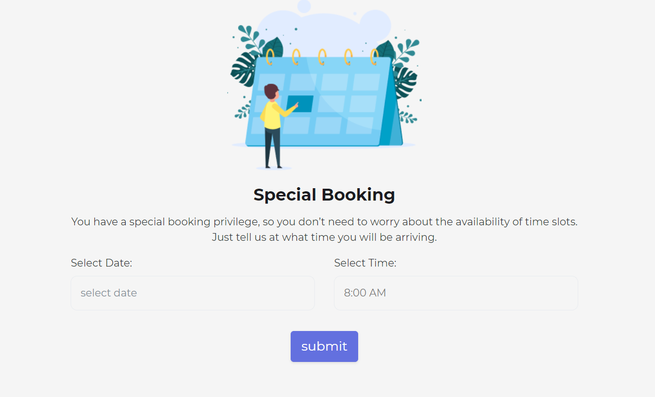The image size is (655, 397).
Task: Click the Select Date input field
Action: pyautogui.click(x=192, y=293)
